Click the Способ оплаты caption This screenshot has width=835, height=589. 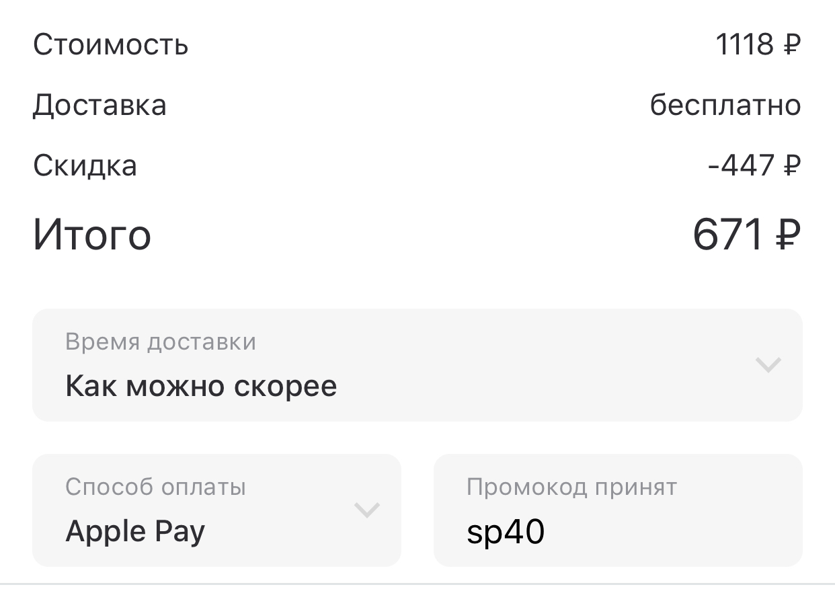pos(155,486)
